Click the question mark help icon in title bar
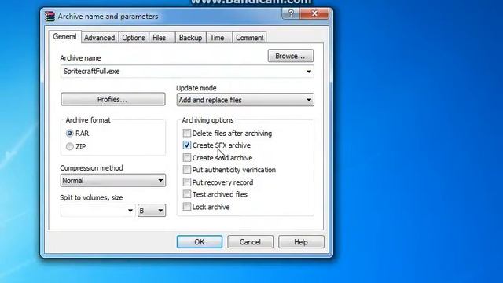This screenshot has height=283, width=503. pos(291,13)
